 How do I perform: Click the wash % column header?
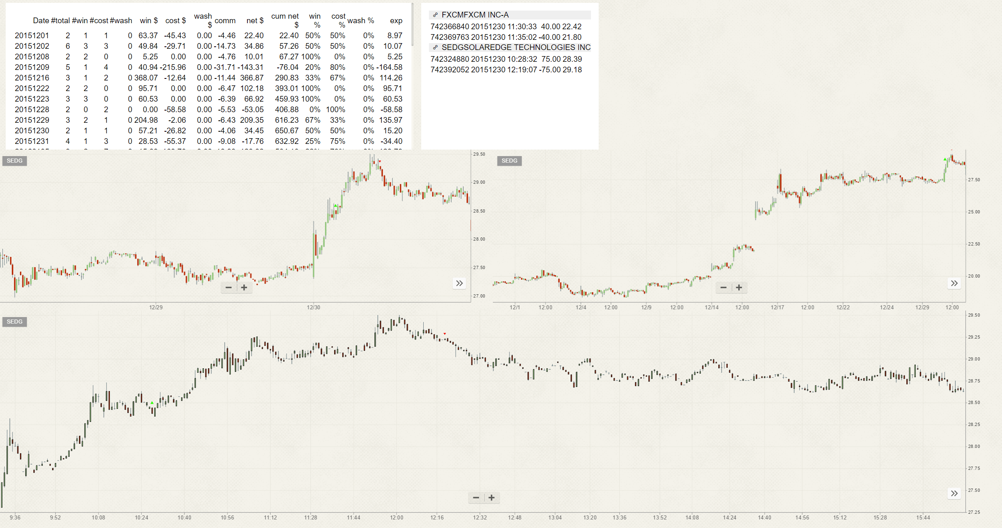tap(361, 20)
